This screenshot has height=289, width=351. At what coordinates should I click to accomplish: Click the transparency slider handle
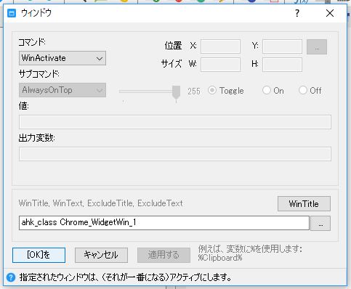[x=176, y=92]
